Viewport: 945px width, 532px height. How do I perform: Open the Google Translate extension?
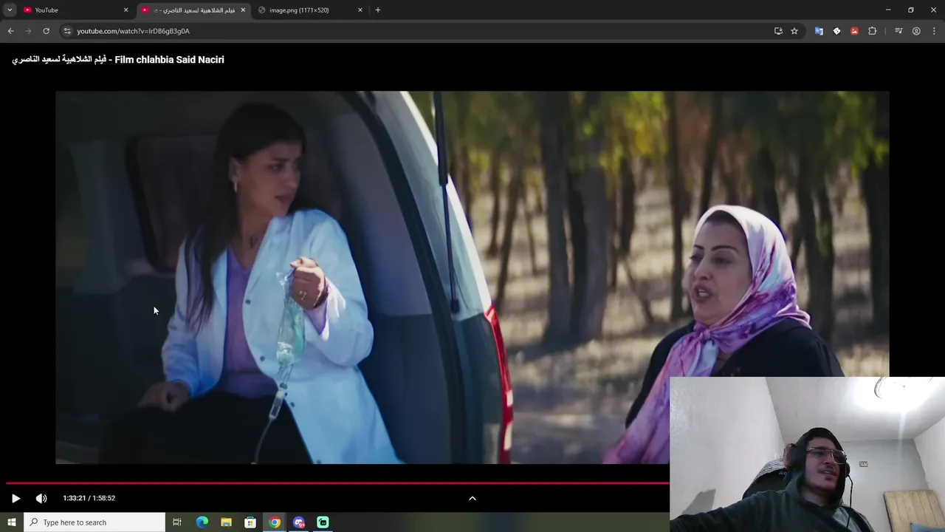[819, 31]
